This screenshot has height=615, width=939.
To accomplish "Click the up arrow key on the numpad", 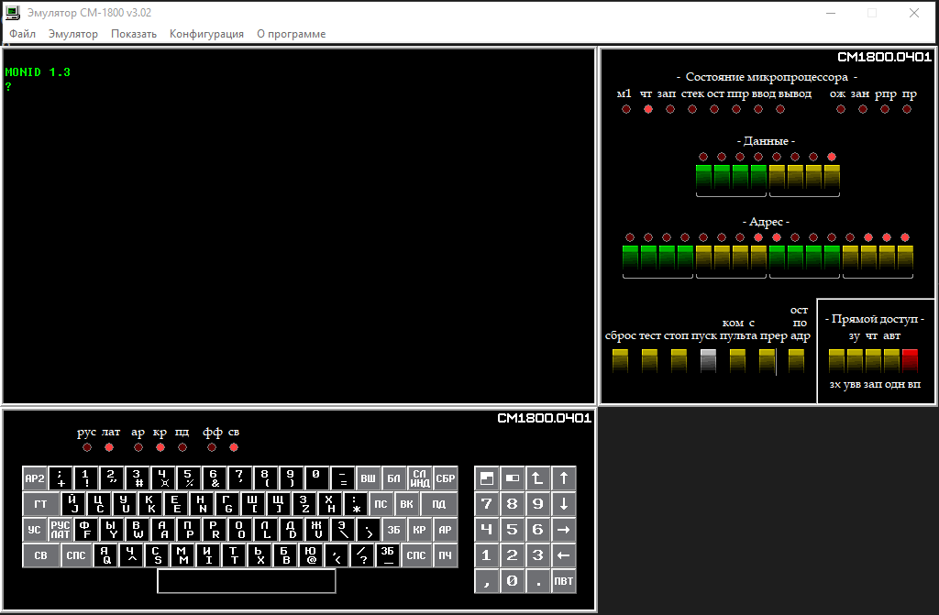I will [564, 478].
